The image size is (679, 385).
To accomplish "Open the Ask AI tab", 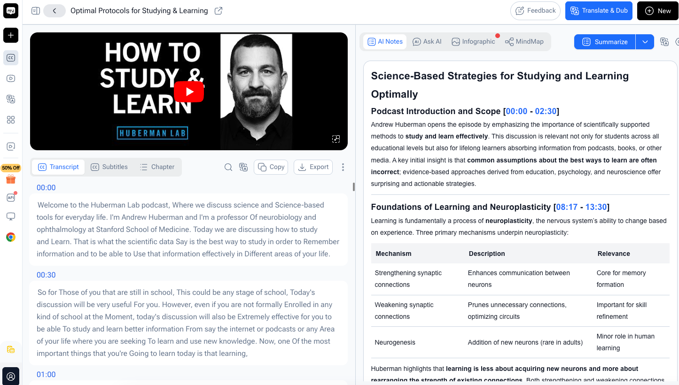I will (x=427, y=42).
